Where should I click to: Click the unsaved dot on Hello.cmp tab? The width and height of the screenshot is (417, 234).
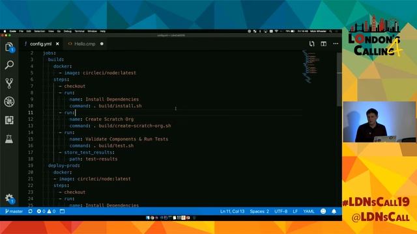(102, 44)
